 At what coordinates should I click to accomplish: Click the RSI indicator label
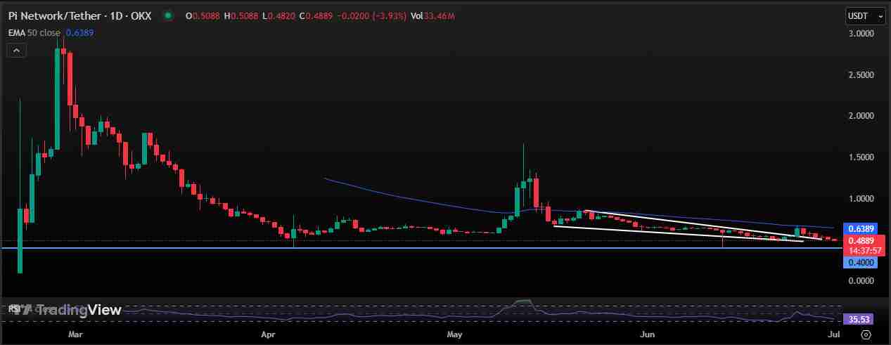tap(13, 308)
